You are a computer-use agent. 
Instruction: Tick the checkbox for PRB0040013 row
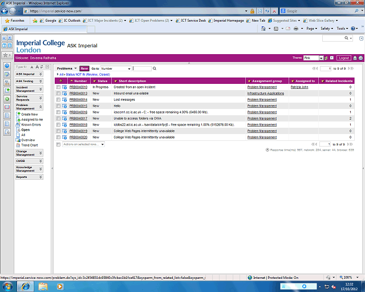pos(58,94)
